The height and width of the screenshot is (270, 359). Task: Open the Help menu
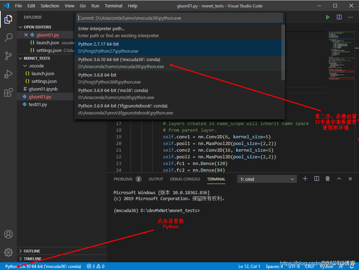click(132, 6)
